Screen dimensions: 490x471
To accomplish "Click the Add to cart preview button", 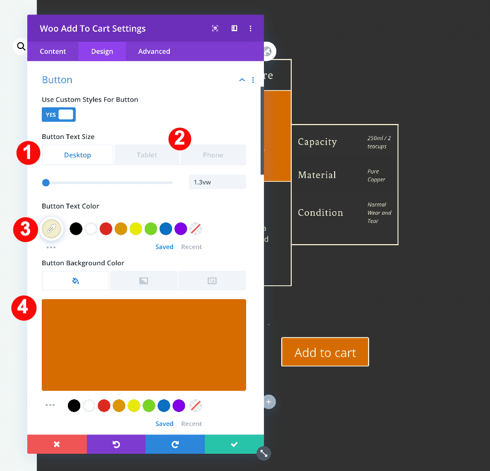I will pos(325,352).
